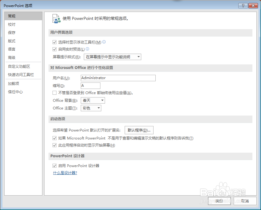The image size is (261, 210).
Task: Click the 确定 button
Action: click(219, 201)
